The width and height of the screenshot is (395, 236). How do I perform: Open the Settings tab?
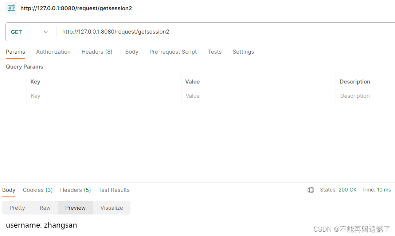click(x=243, y=52)
